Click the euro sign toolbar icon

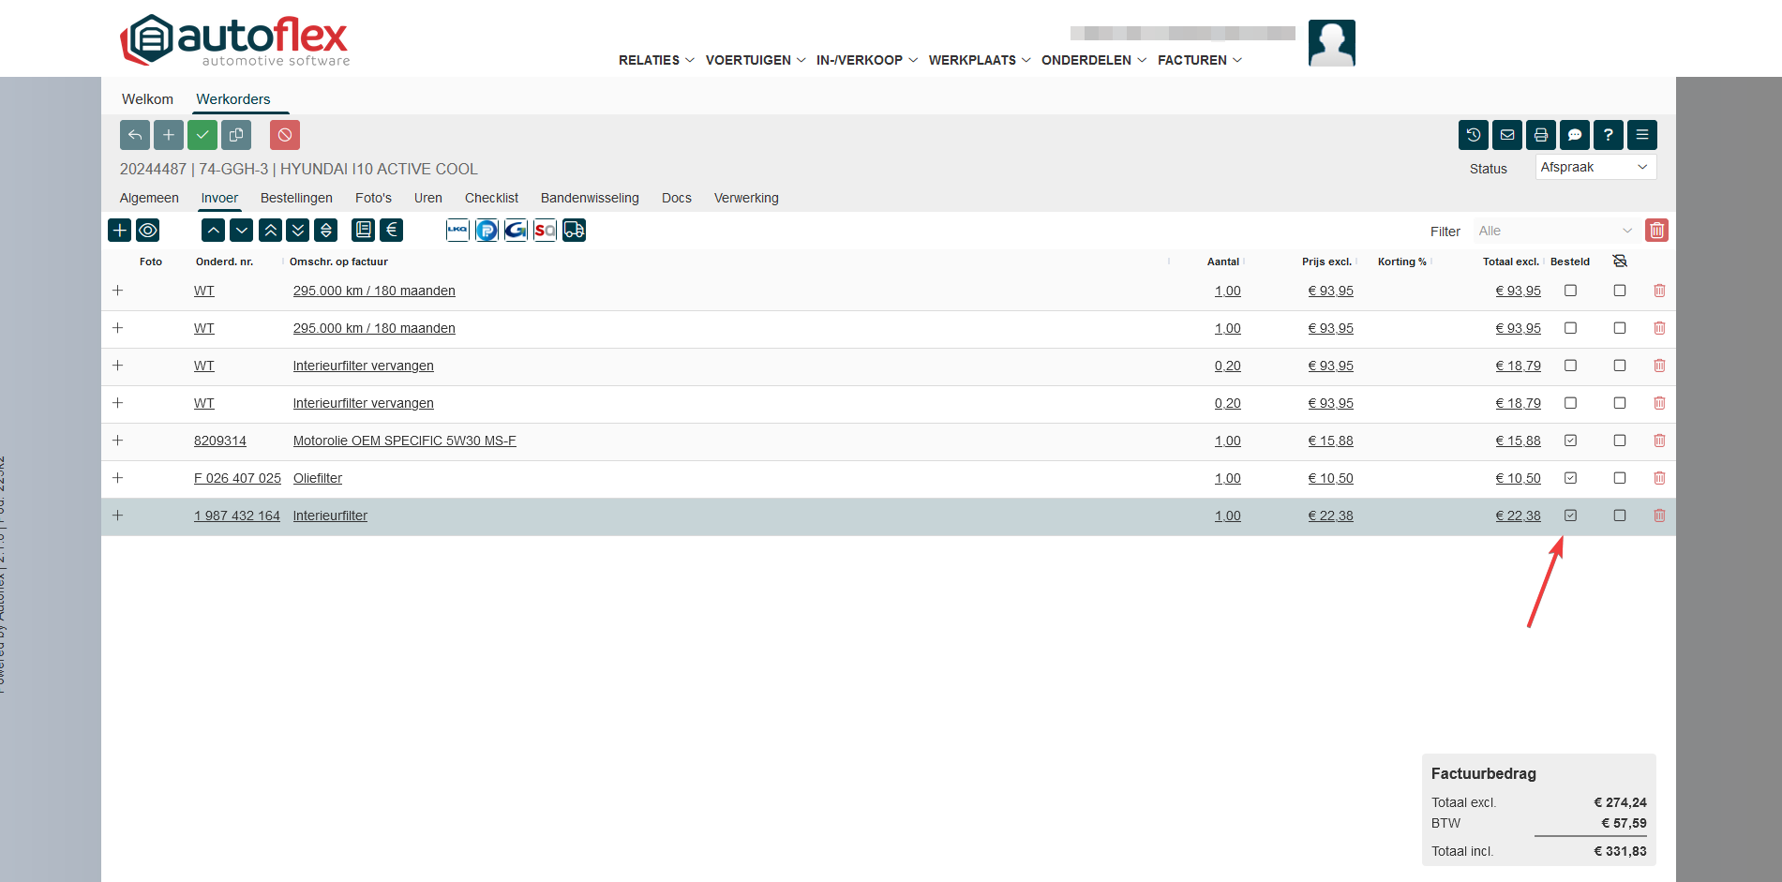(392, 230)
